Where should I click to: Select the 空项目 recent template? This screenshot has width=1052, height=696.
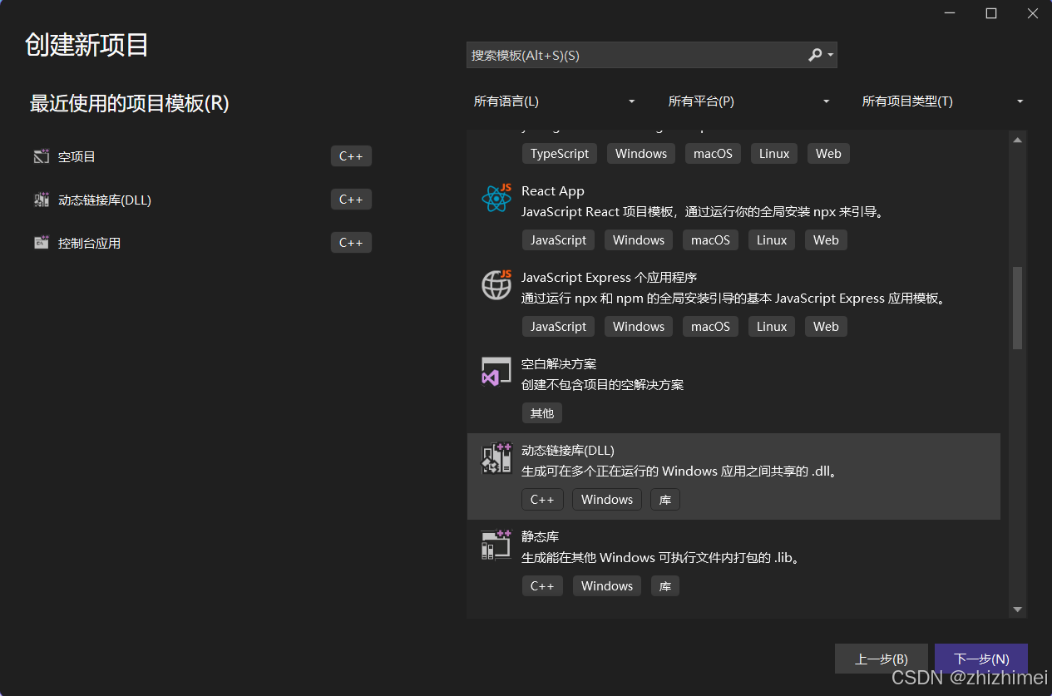point(201,156)
